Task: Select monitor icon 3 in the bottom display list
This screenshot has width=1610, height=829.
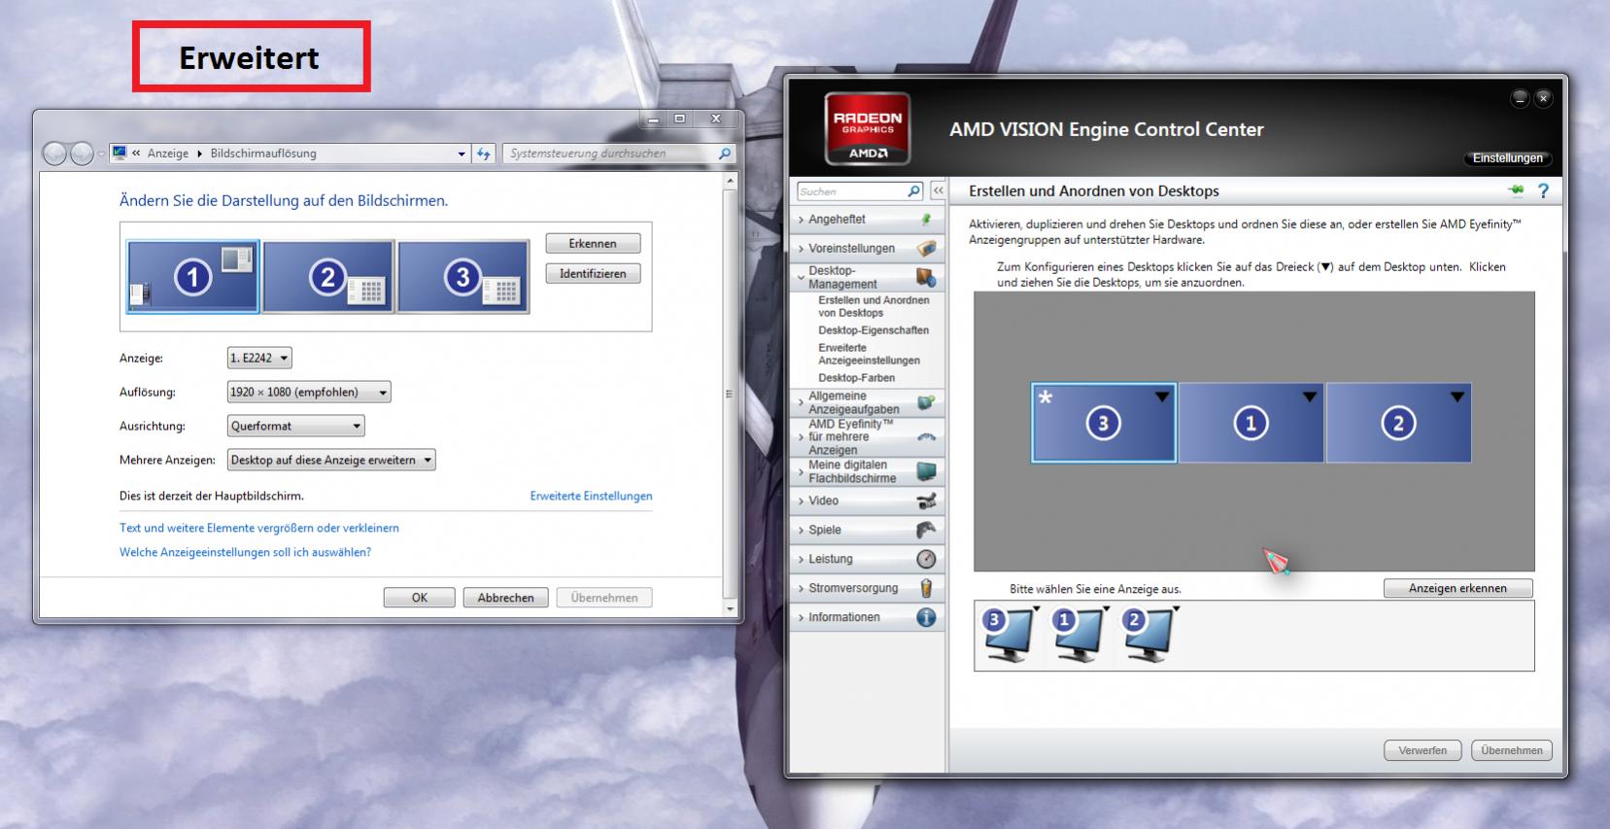Action: tap(1008, 635)
